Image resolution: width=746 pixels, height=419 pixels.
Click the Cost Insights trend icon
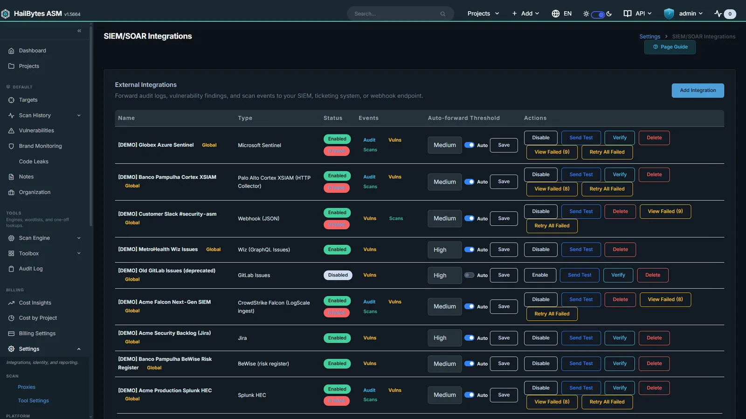tap(11, 303)
